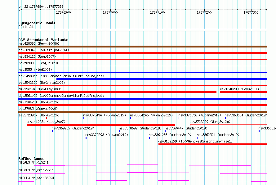This screenshot has height=185, width=276.
Task: Click the right arrow at the ruler end
Action: (x=266, y=10)
